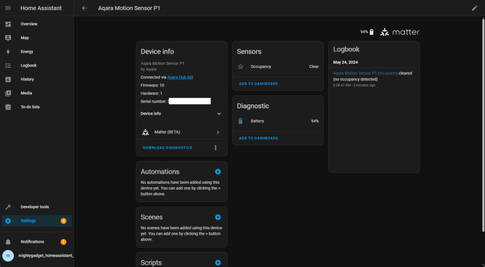The image size is (485, 267).
Task: Click the Occupancy home icon
Action: tap(240, 67)
